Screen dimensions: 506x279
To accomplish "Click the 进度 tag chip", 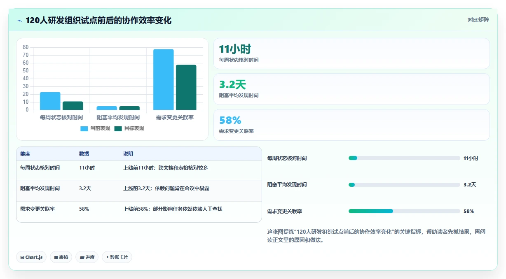I will (87, 257).
